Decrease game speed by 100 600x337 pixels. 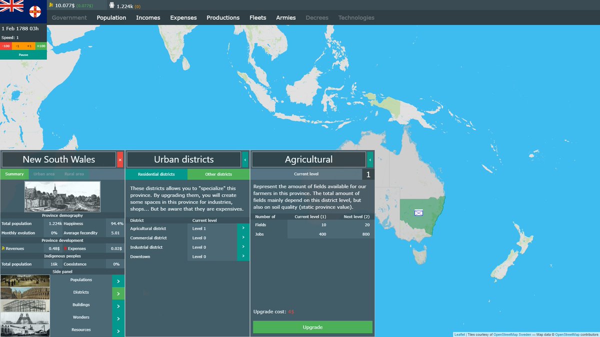pos(6,46)
